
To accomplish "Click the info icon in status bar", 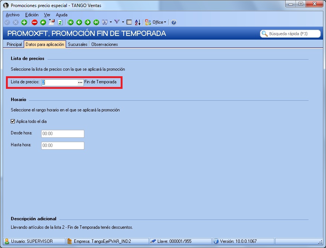I will pyautogui.click(x=216, y=241).
